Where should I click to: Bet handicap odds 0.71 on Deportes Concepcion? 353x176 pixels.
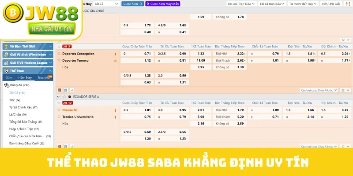point(137,54)
